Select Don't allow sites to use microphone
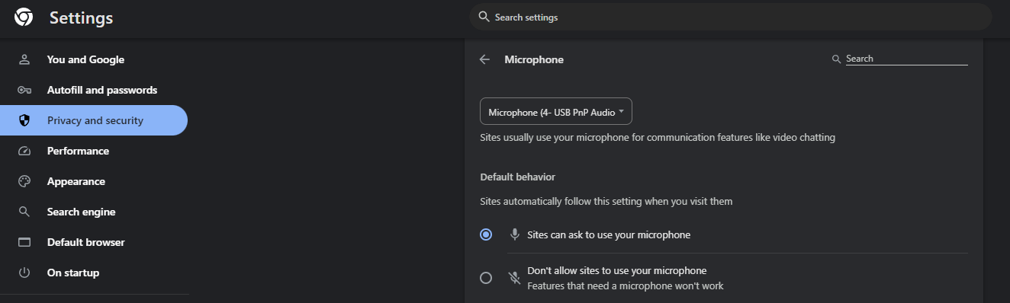This screenshot has height=303, width=1010. pyautogui.click(x=486, y=278)
